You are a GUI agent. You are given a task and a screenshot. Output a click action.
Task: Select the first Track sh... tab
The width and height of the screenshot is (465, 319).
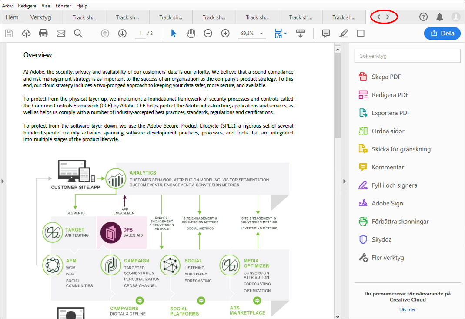pos(84,17)
